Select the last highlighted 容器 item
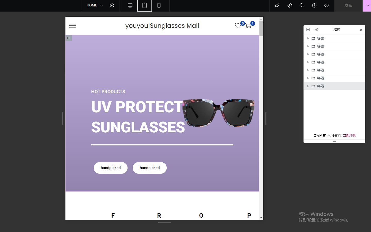371x232 pixels. click(x=321, y=86)
